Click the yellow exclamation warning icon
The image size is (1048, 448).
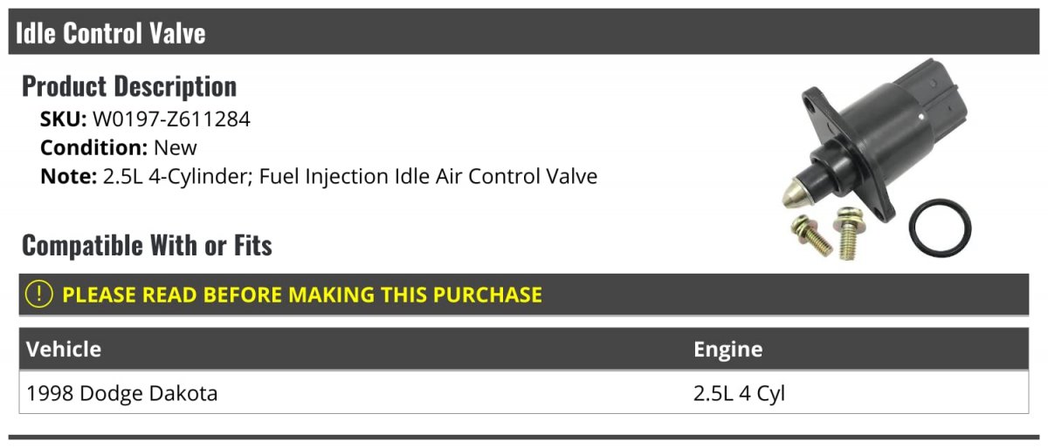coord(39,295)
